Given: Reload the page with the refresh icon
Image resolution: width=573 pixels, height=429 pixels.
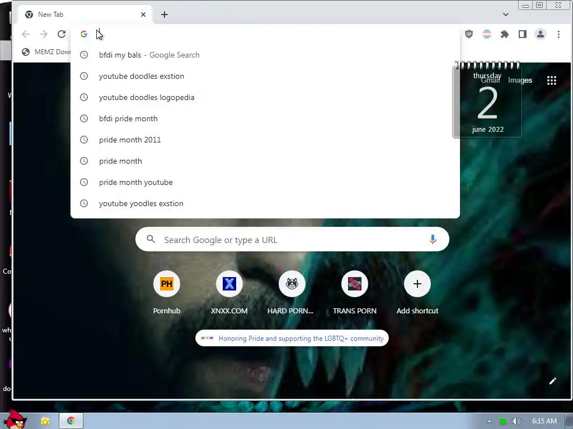Looking at the screenshot, I should (x=62, y=34).
